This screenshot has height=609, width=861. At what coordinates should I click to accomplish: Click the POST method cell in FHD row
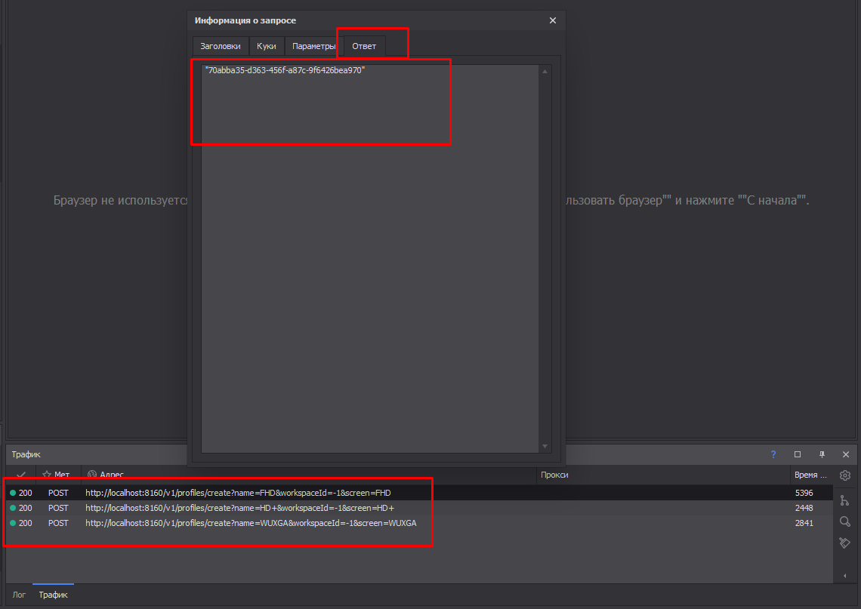click(x=58, y=493)
